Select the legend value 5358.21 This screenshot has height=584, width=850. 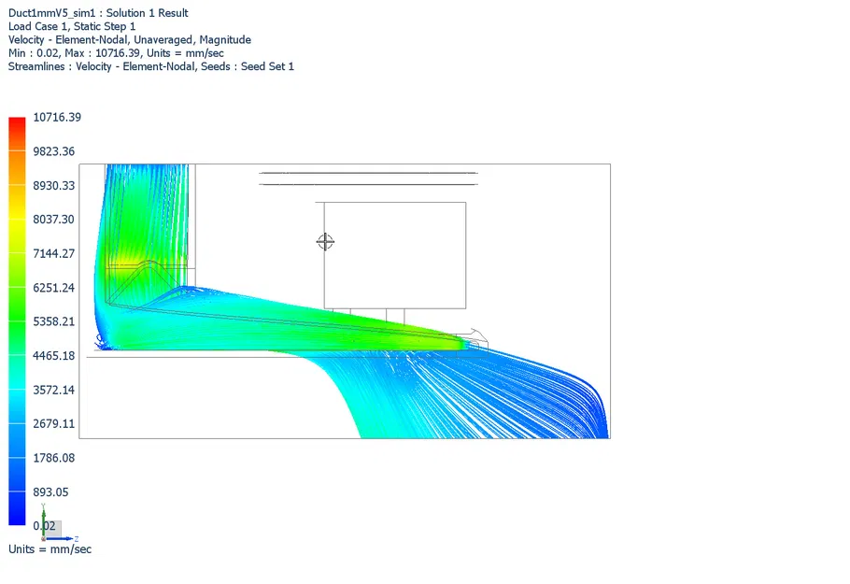[x=53, y=321]
